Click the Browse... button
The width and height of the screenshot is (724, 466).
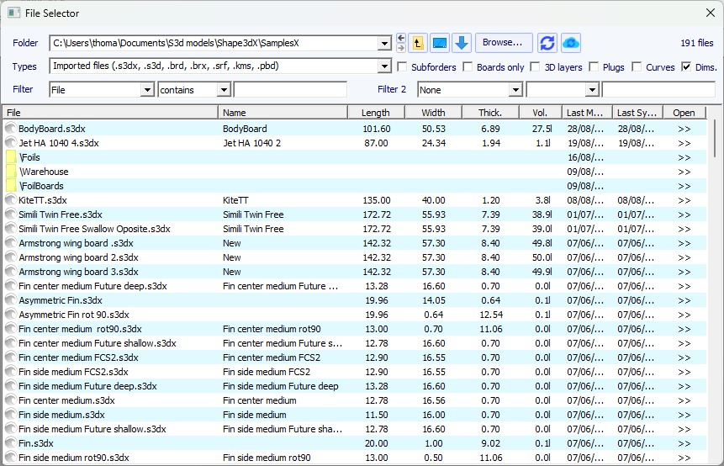[x=503, y=43]
